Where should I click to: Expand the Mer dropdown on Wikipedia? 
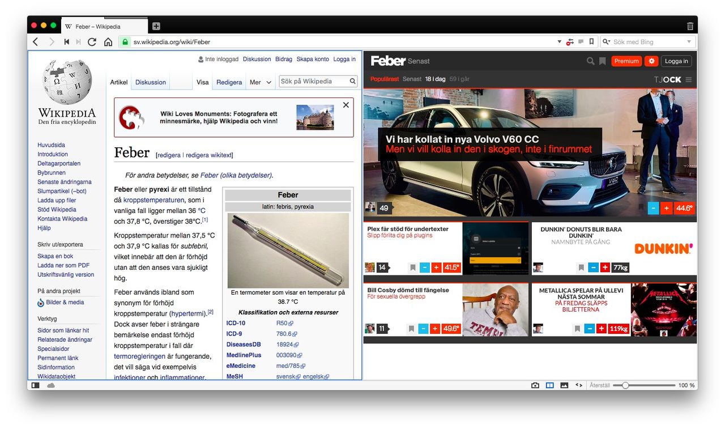(261, 82)
